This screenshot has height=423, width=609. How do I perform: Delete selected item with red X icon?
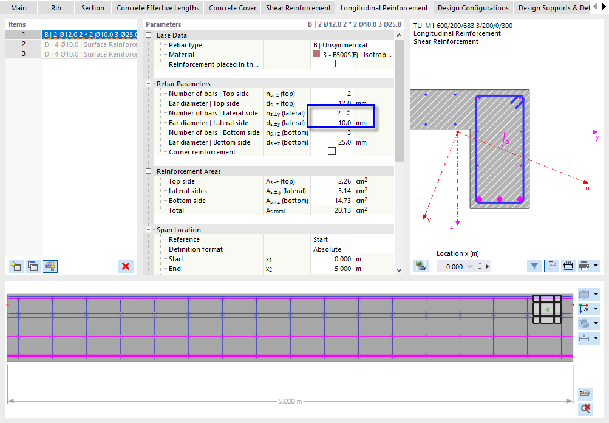tap(126, 266)
